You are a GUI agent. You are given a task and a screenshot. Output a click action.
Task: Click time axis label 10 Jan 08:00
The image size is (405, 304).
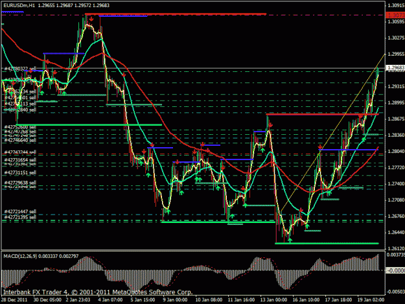pyautogui.click(x=209, y=300)
